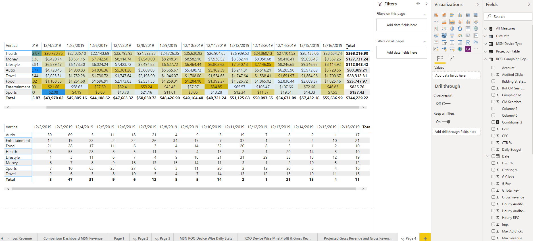
Task: Select the pie chart visualization
Action: click(x=452, y=29)
